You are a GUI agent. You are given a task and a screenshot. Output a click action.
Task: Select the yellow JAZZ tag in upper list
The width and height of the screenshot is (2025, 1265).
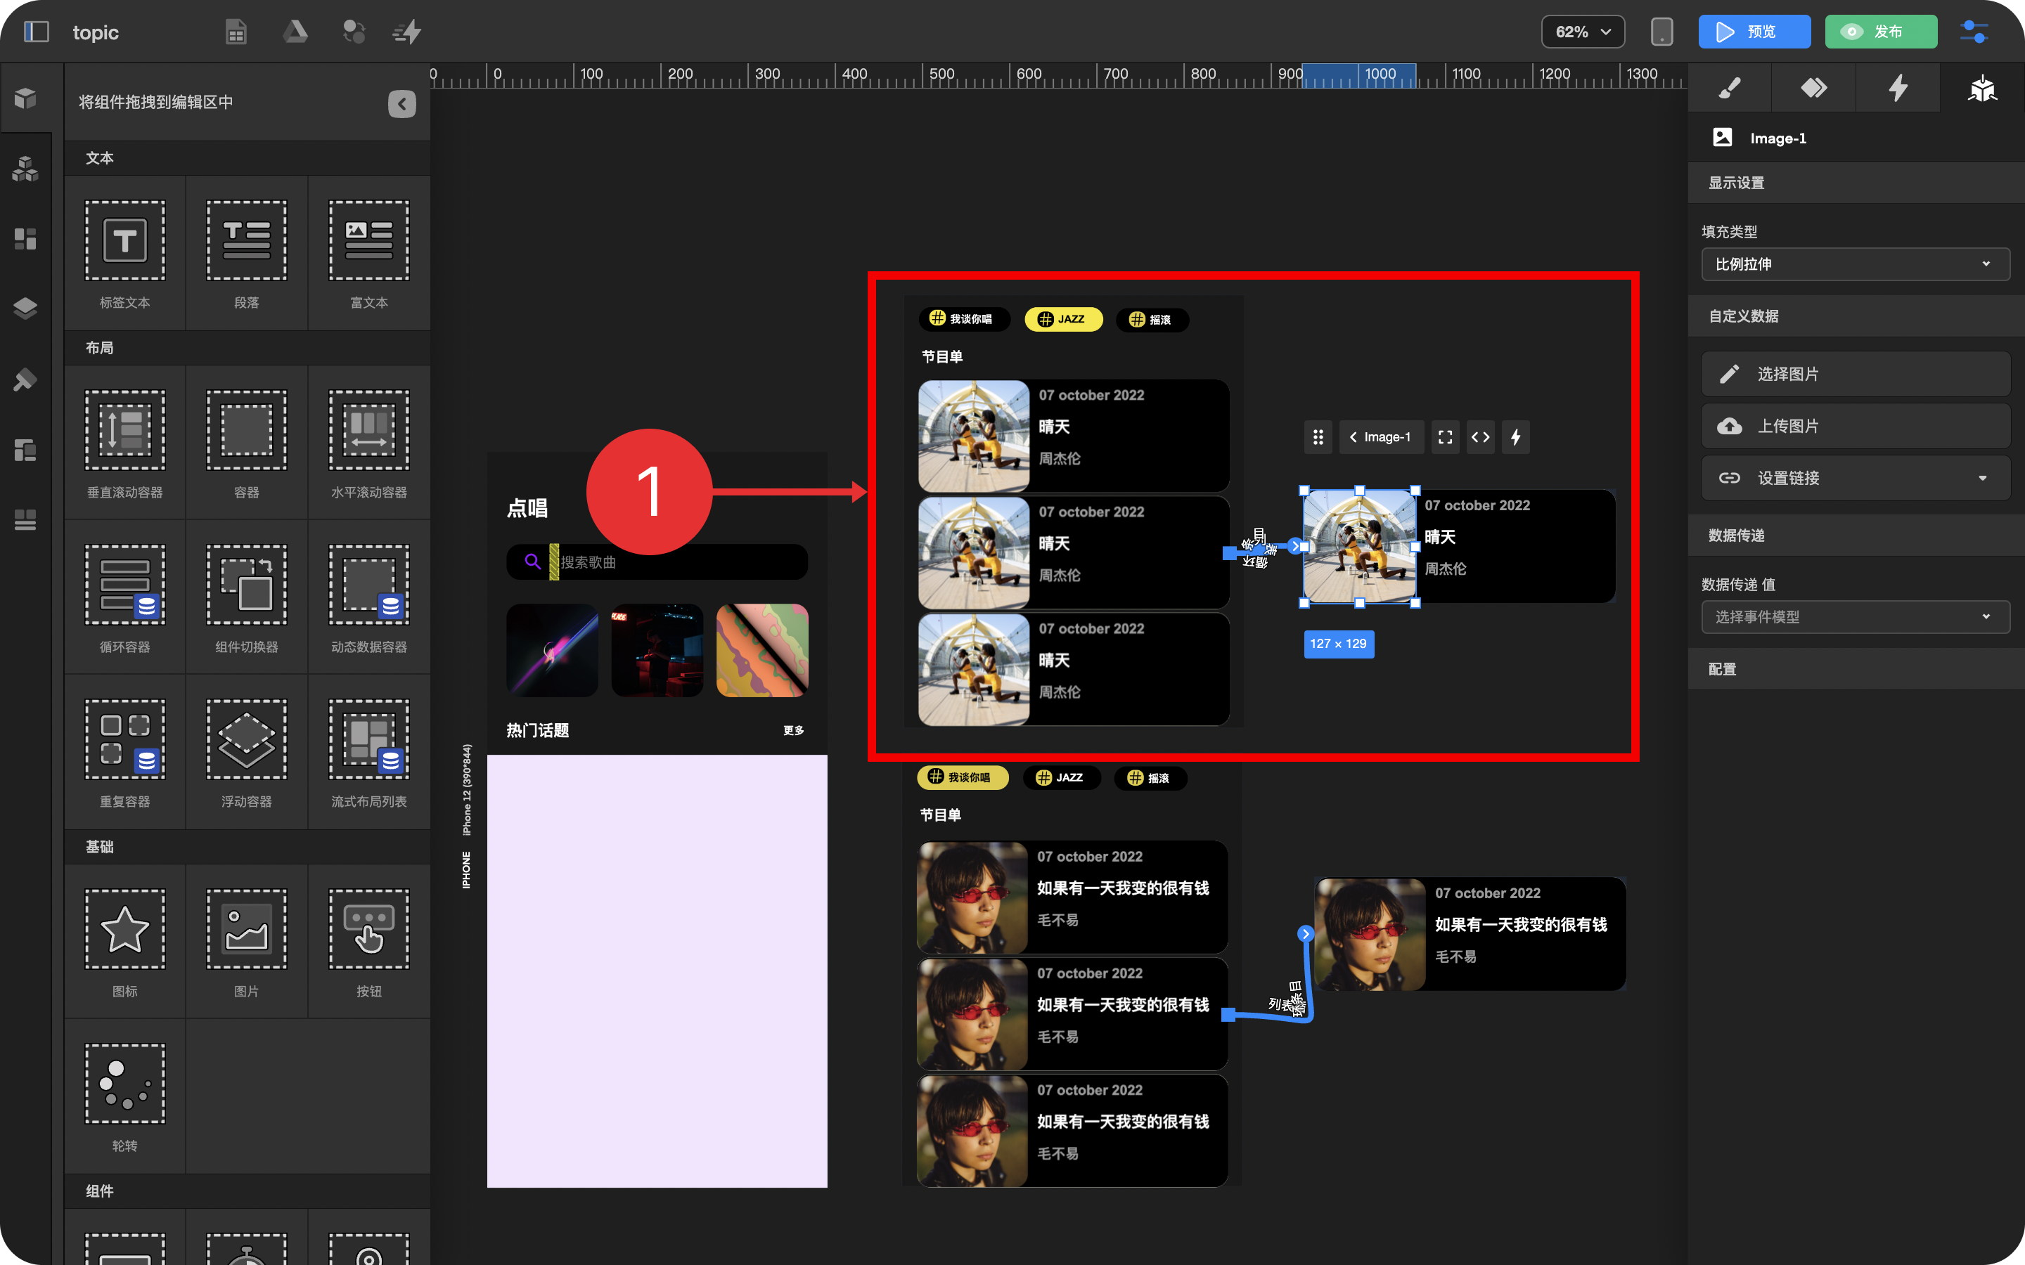1062,319
